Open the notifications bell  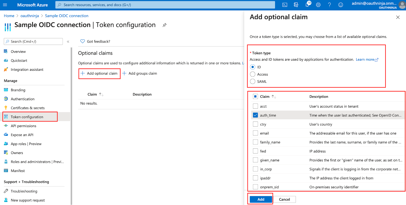coord(307,5)
